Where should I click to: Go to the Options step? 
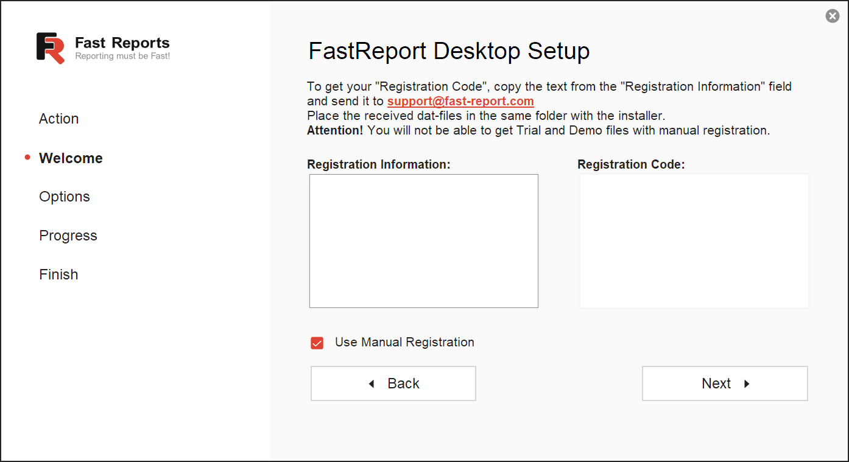coord(65,197)
